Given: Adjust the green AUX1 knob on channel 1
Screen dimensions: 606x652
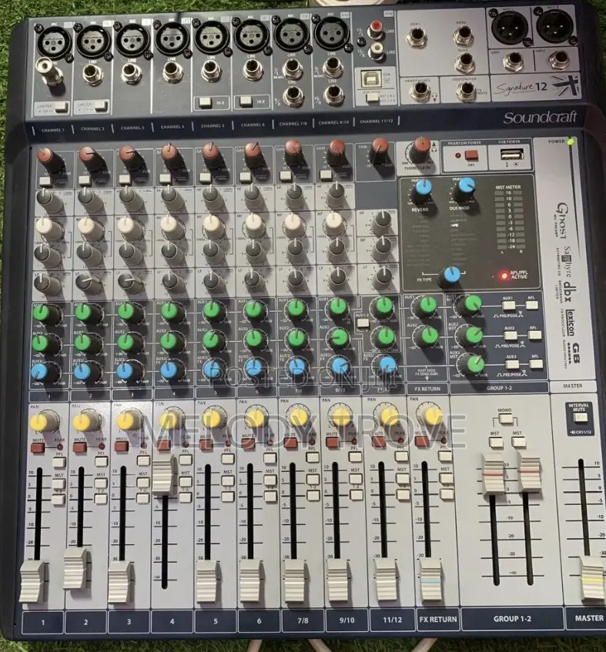Looking at the screenshot, I should (42, 313).
